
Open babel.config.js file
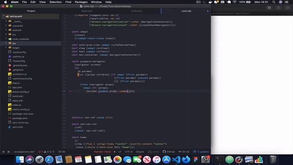coord(21,92)
